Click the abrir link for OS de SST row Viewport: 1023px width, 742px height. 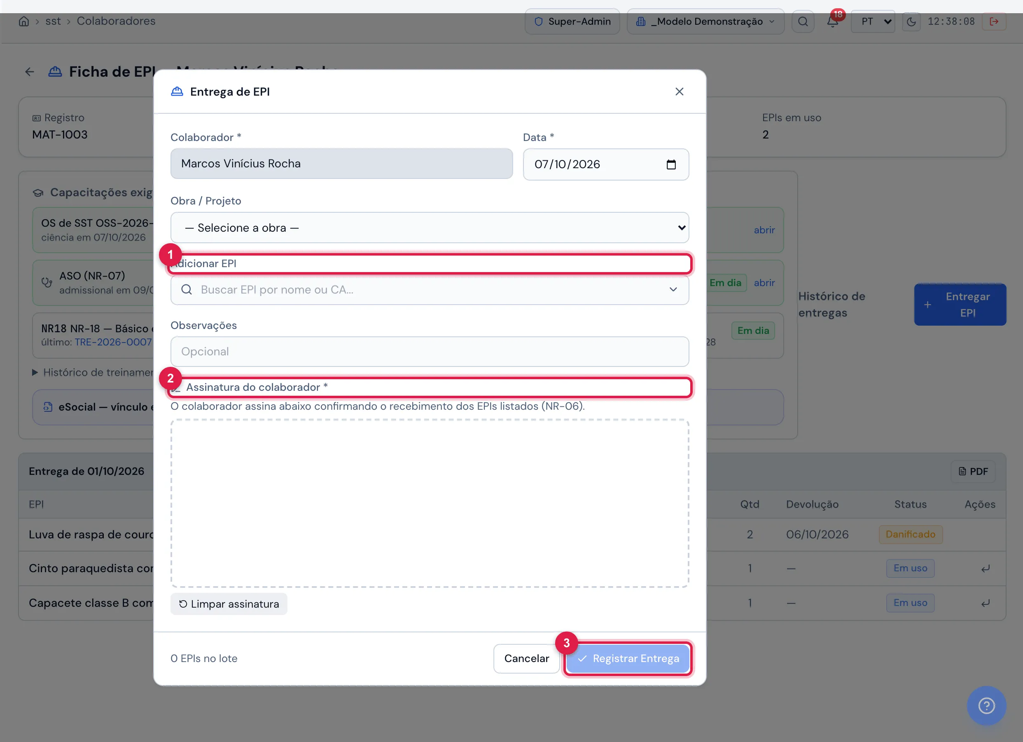coord(764,230)
